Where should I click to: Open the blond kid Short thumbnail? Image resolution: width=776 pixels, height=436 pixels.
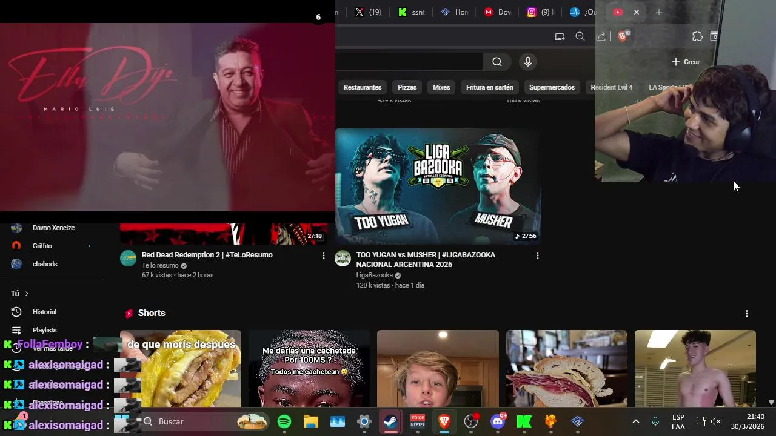tap(438, 368)
